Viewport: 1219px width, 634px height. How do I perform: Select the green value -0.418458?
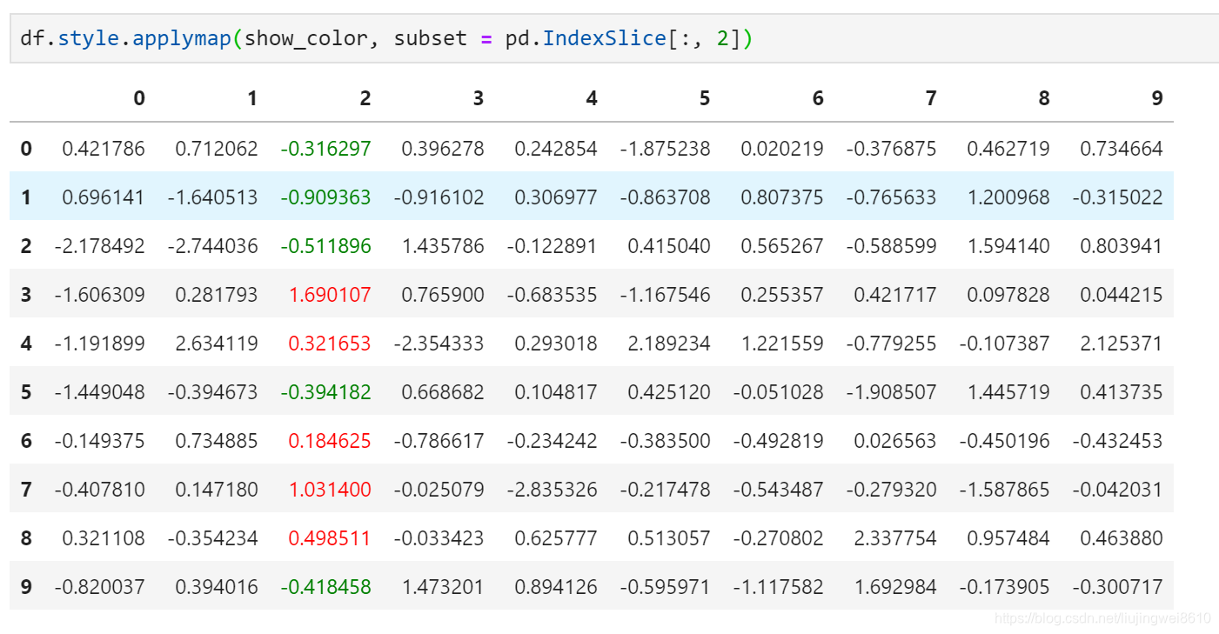(x=327, y=586)
